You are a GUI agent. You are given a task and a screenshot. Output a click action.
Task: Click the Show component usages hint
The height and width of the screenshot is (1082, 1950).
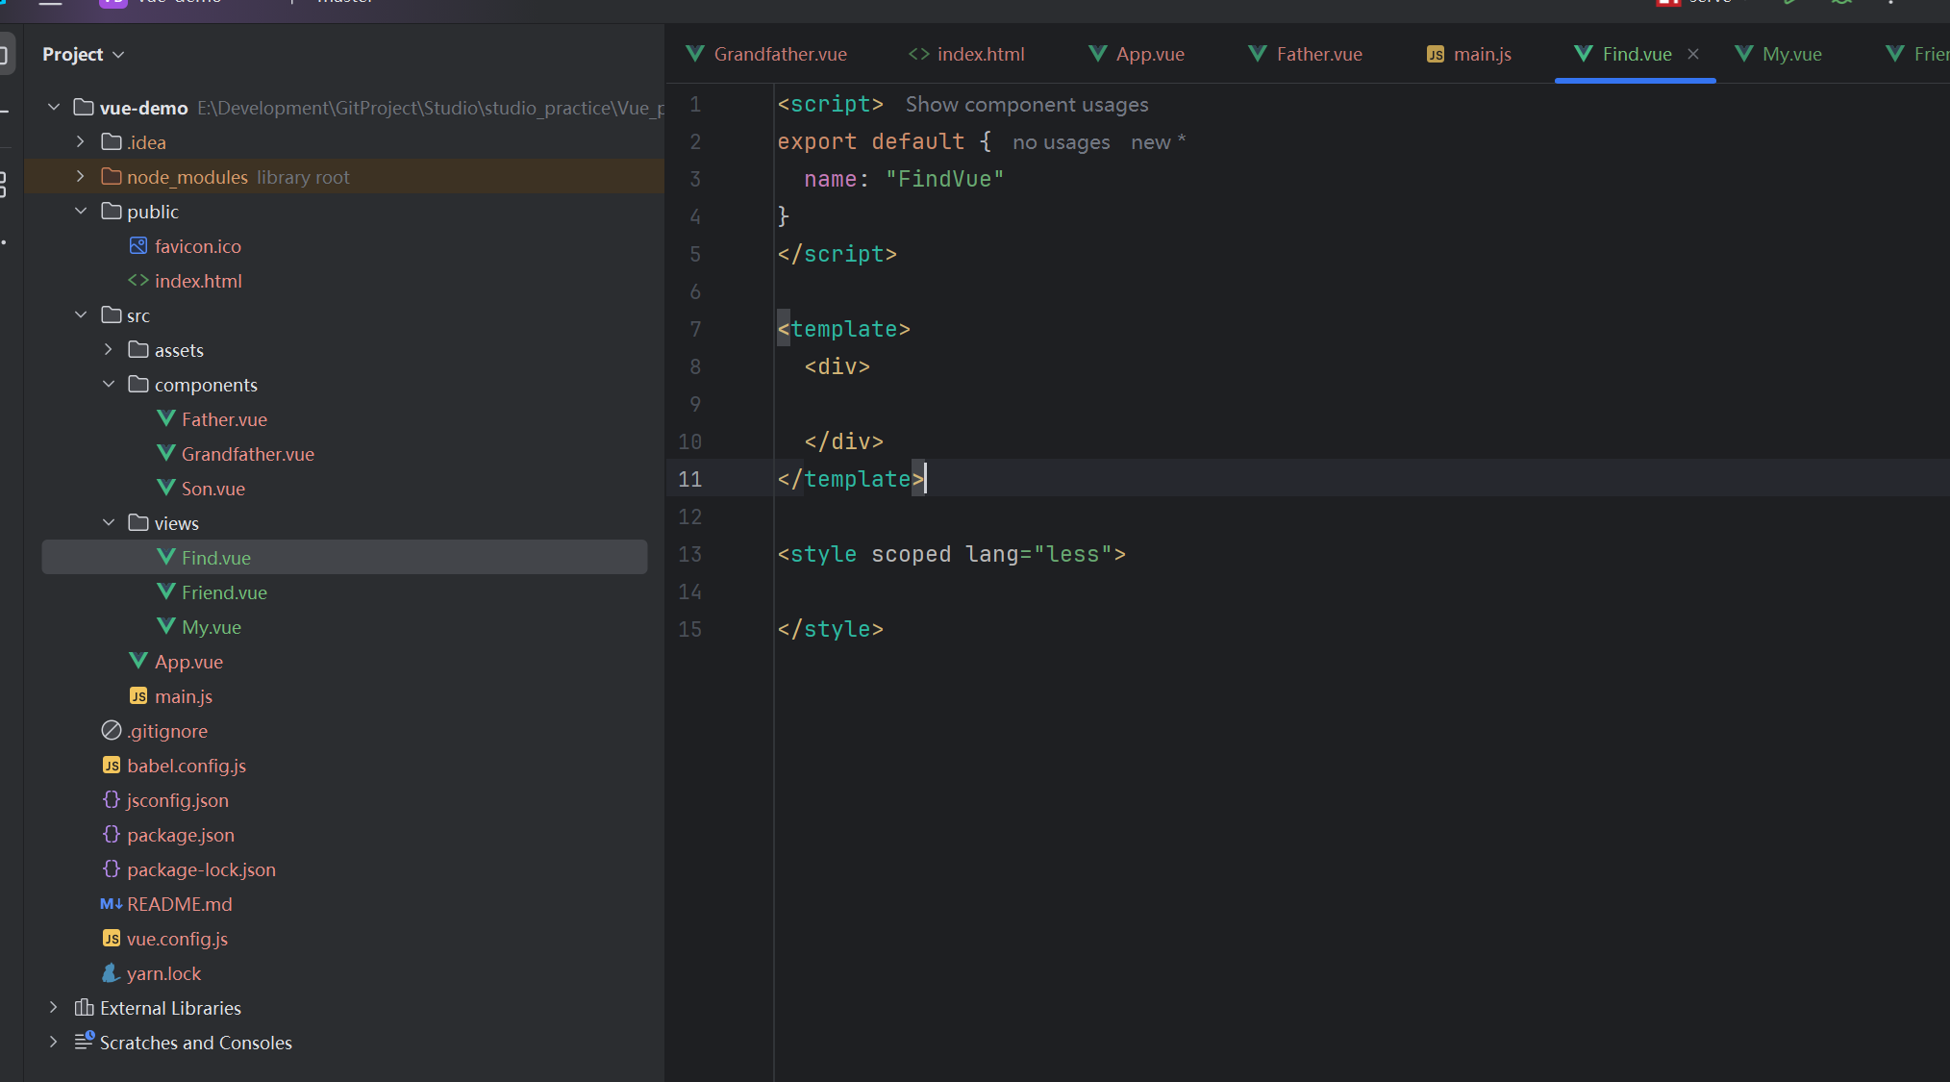point(1026,105)
